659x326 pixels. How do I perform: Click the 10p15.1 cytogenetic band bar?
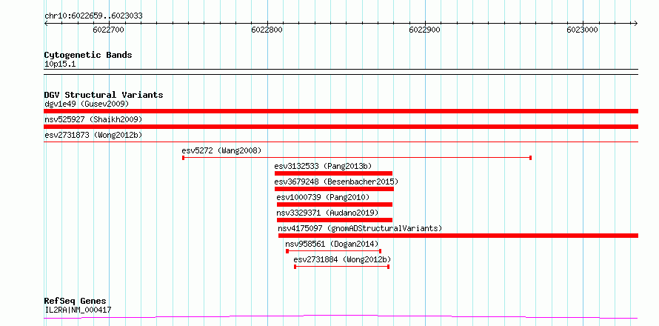(x=341, y=72)
